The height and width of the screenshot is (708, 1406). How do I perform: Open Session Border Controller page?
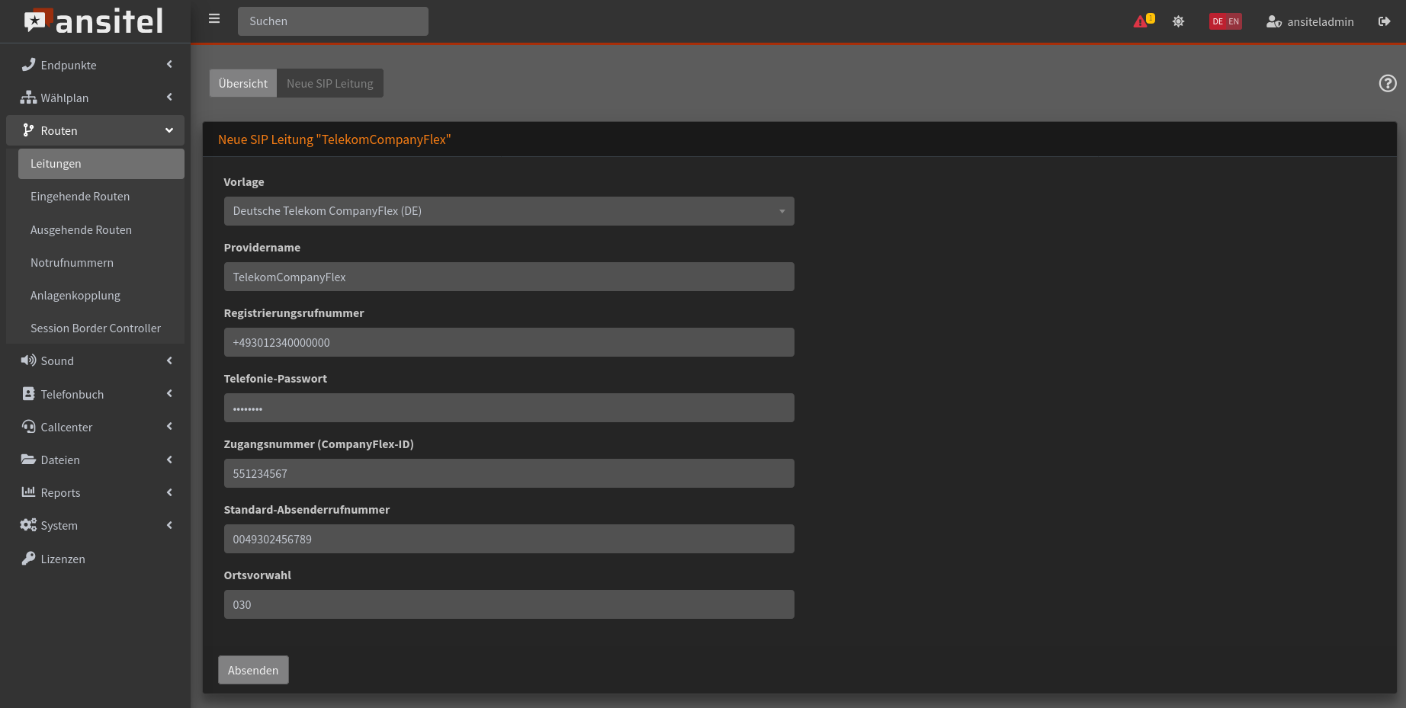pos(95,328)
